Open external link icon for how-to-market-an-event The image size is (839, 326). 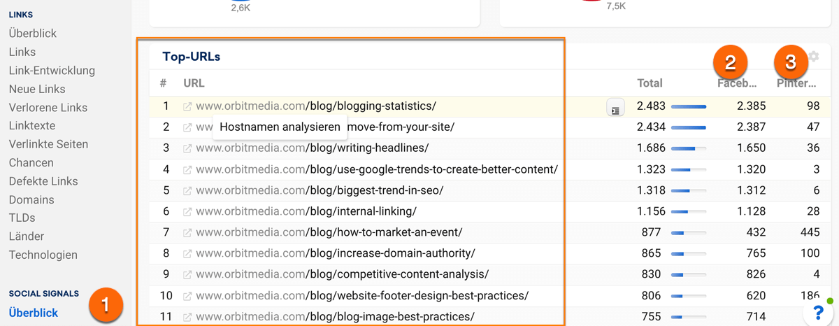187,232
